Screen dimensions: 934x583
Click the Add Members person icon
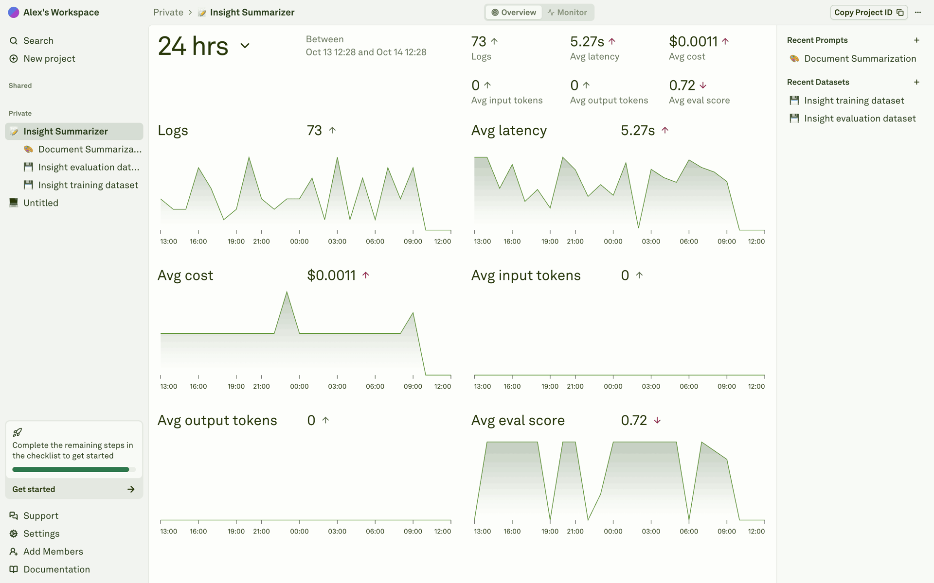click(14, 552)
